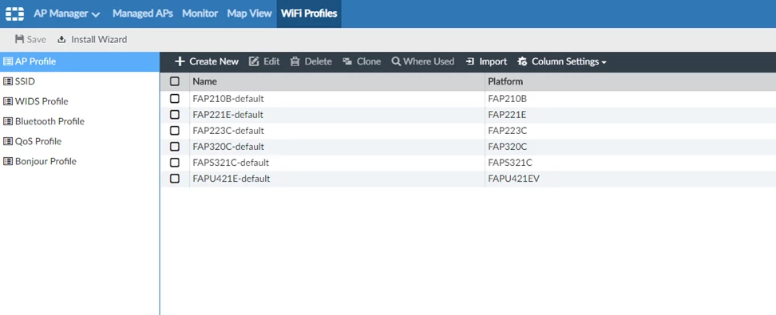776x315 pixels.
Task: Go to the Map View tab
Action: pos(249,14)
